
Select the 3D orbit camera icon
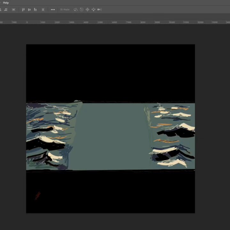76,10
